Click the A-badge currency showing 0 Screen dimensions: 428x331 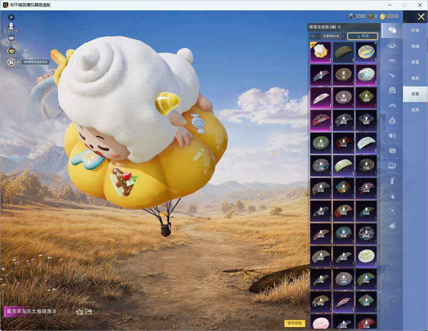tap(371, 16)
